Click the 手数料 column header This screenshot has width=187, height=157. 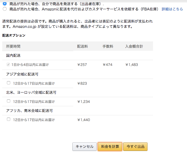(108, 46)
